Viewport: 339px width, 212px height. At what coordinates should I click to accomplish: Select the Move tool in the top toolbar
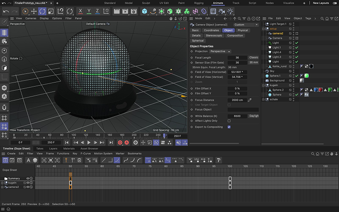click(x=33, y=10)
